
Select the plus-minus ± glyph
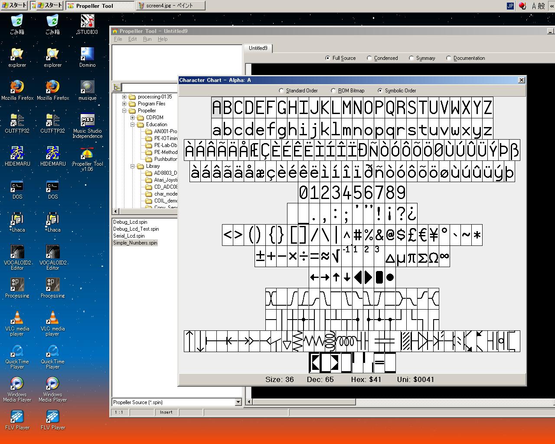click(x=260, y=257)
